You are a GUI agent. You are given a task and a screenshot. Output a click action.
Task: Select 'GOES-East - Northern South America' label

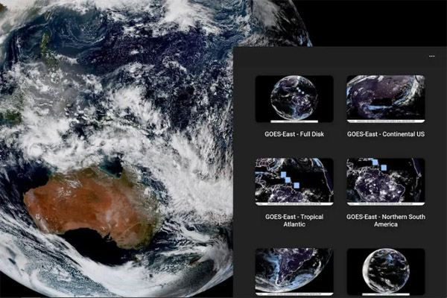tap(386, 221)
